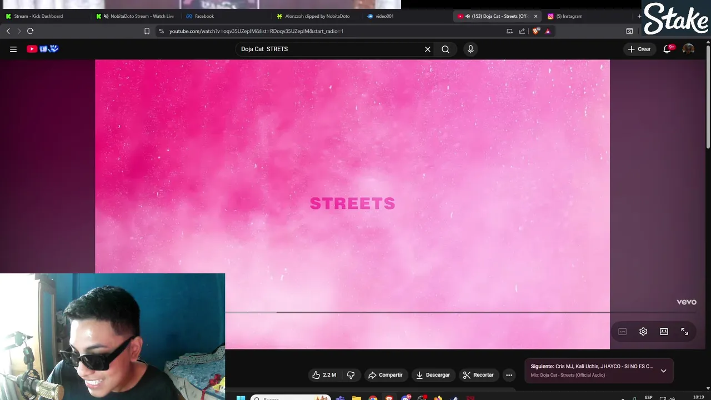Open Chrome from the taskbar

(373, 398)
